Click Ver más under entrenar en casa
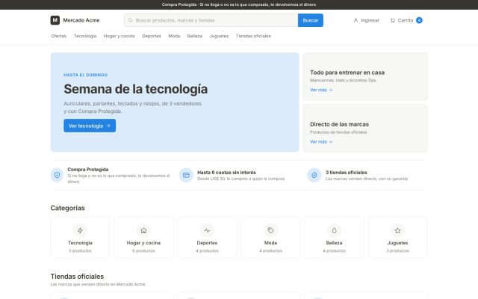 coord(321,90)
